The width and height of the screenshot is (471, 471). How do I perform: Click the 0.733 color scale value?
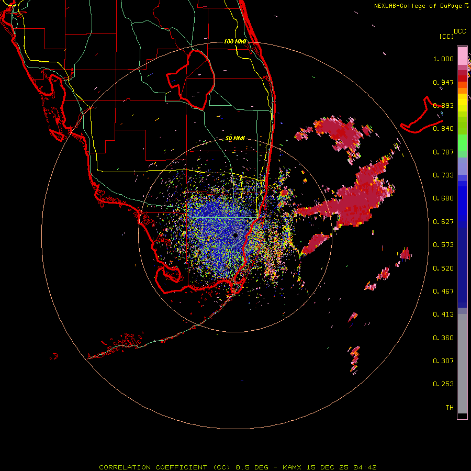click(443, 175)
